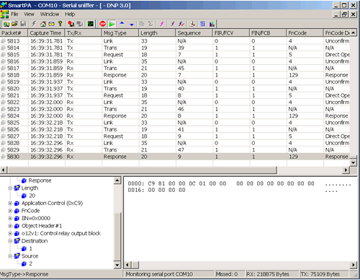Screen dimensions: 360x280
Task: Click the red stop capture icon
Action: tap(103, 24)
